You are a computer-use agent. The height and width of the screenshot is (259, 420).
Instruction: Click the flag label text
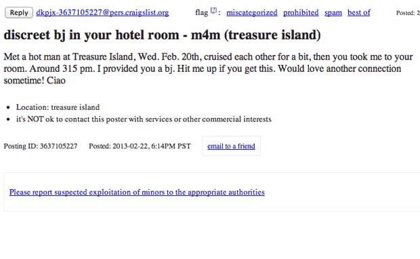(x=201, y=13)
